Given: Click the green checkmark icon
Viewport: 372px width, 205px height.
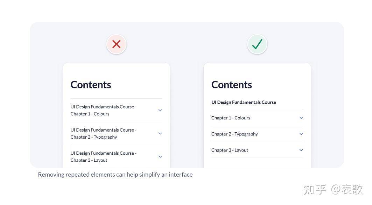Looking at the screenshot, I should [x=258, y=44].
